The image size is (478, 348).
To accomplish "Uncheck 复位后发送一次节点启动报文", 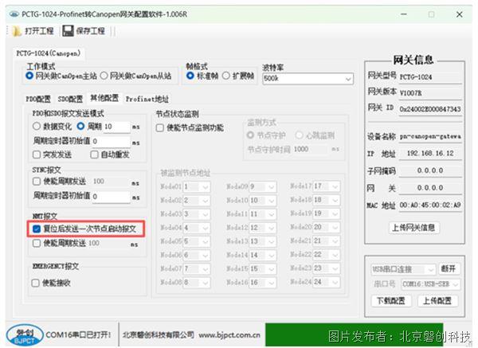I will pos(37,229).
